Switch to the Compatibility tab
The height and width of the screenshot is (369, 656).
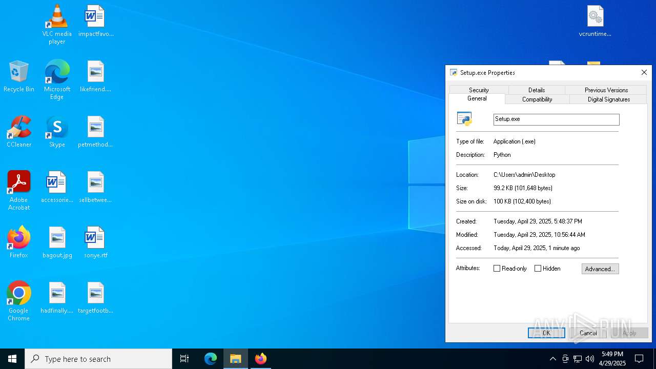coord(537,99)
